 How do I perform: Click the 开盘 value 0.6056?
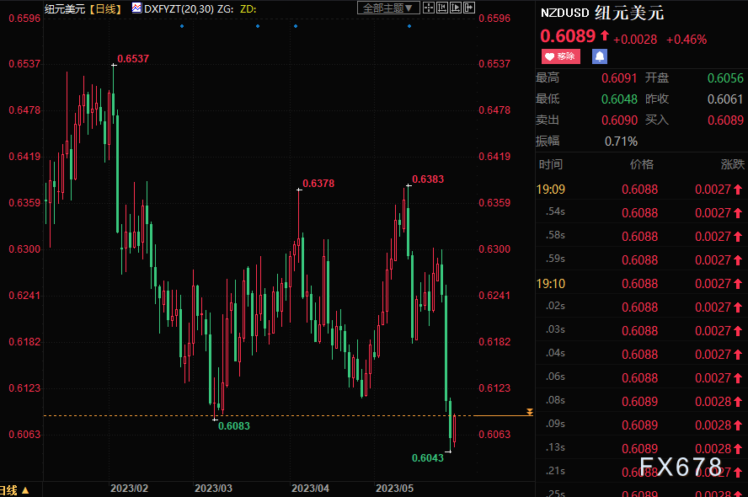725,78
